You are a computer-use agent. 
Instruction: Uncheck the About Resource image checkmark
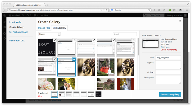54,40
